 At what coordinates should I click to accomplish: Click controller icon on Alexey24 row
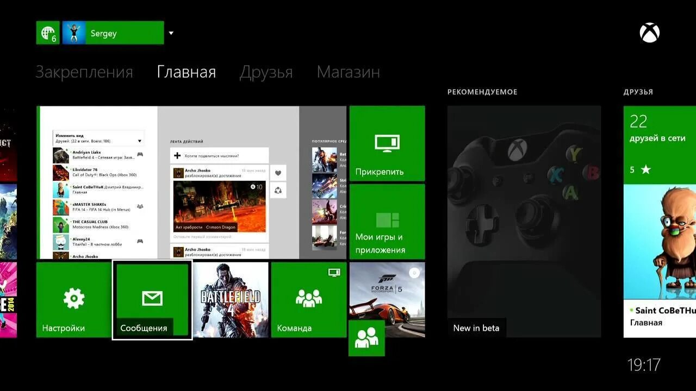click(140, 241)
